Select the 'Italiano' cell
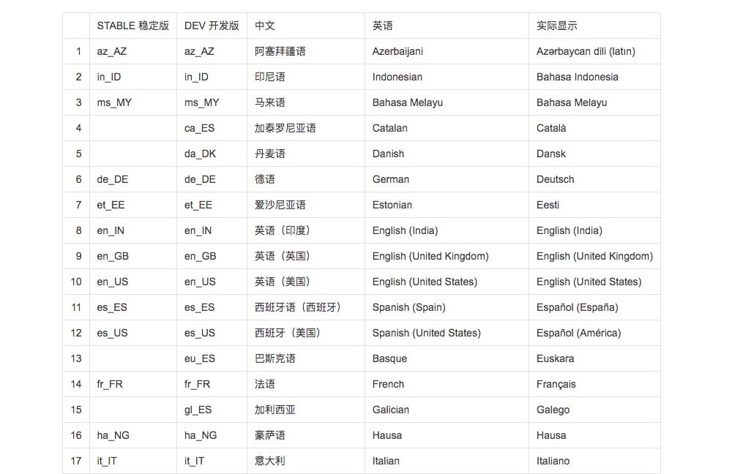The height and width of the screenshot is (474, 732). [x=594, y=462]
